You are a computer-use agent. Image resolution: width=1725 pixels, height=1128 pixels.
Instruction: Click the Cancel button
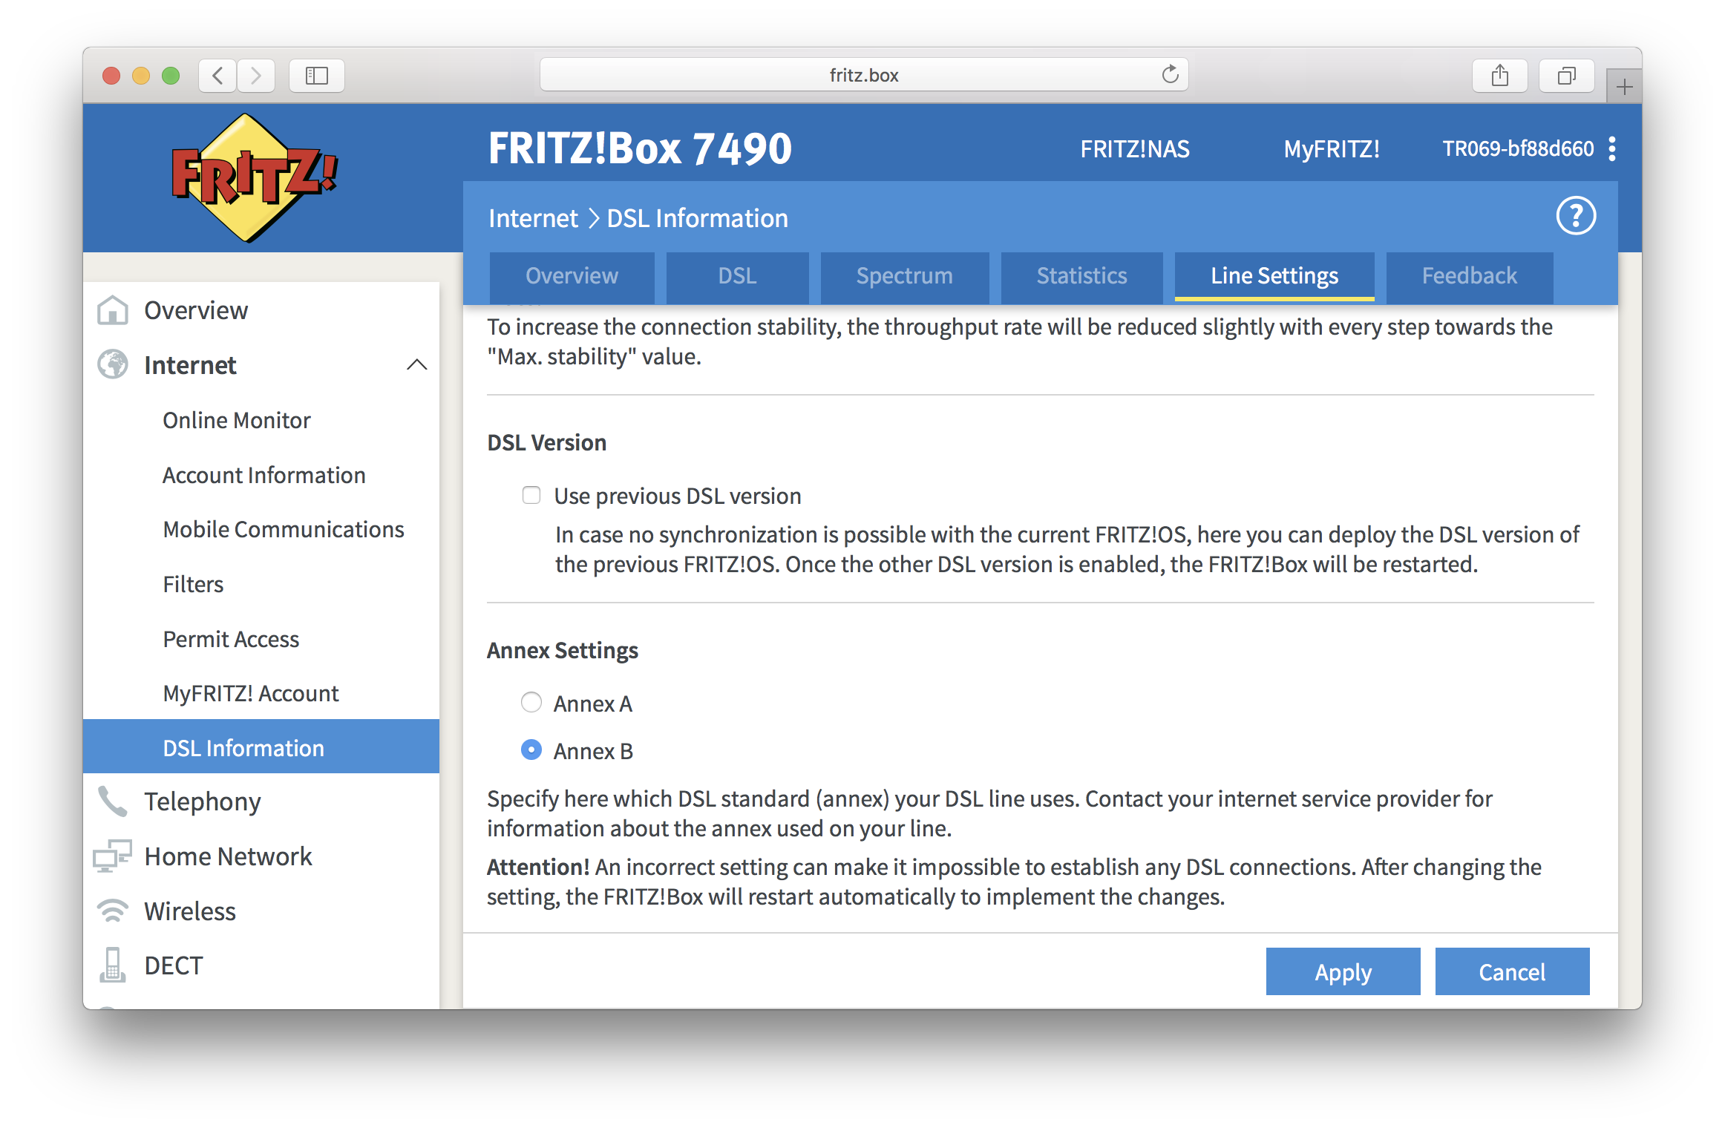pyautogui.click(x=1513, y=971)
